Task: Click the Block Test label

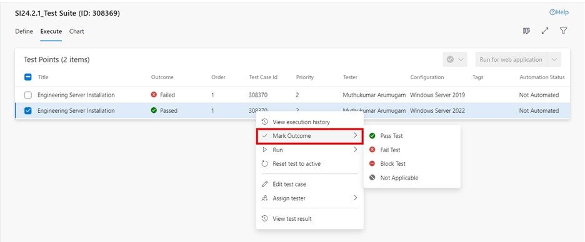Action: coord(393,163)
